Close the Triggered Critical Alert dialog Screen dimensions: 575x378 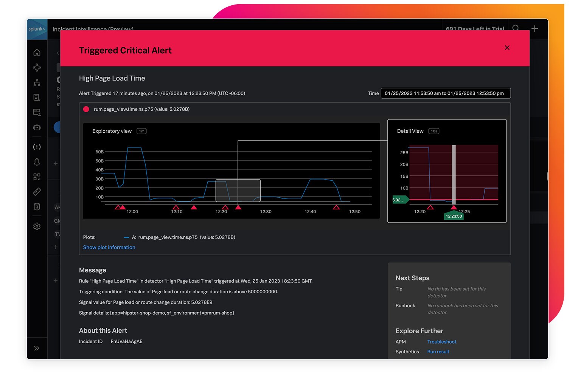tap(507, 48)
